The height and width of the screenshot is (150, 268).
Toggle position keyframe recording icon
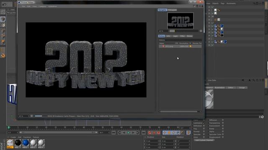pos(165,132)
